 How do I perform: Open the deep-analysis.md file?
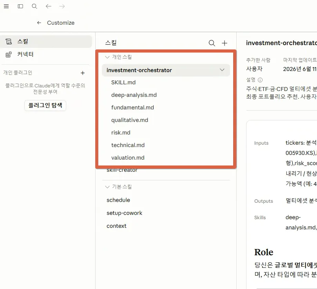click(134, 95)
